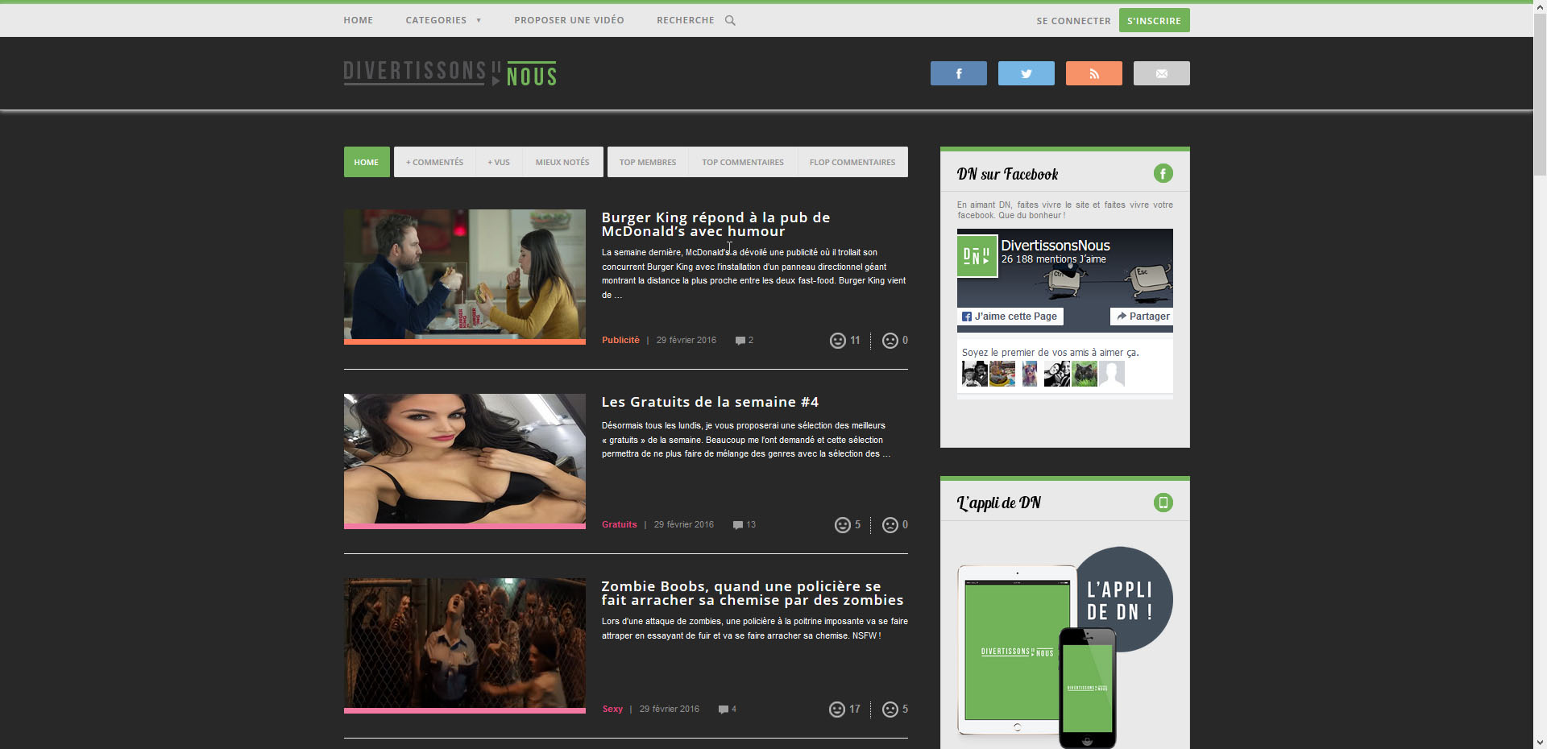Click the S'inscrire button
This screenshot has width=1547, height=749.
click(x=1154, y=20)
